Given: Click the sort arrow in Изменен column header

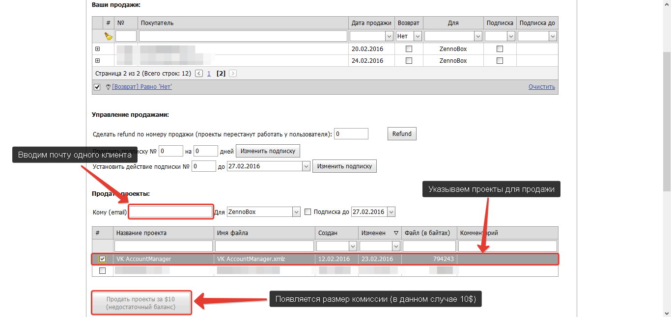Looking at the screenshot, I should tap(396, 233).
